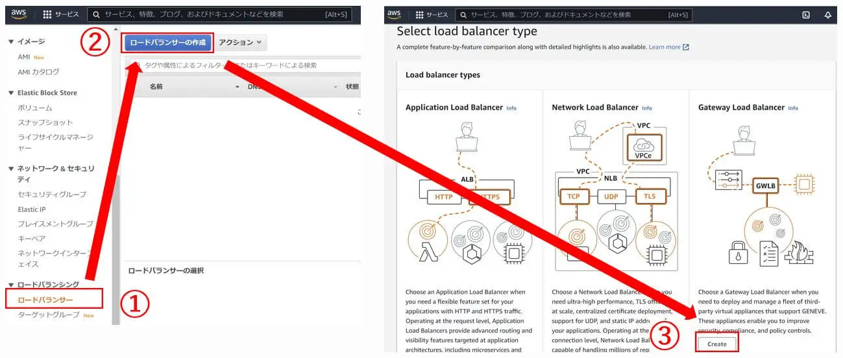Open services grid menu in left window

point(61,14)
